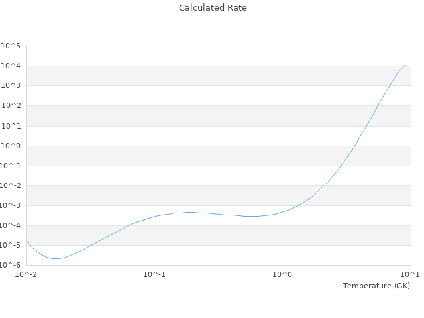Click the 10^-2 x-axis tick label
The image size is (424, 318).
coord(26,274)
